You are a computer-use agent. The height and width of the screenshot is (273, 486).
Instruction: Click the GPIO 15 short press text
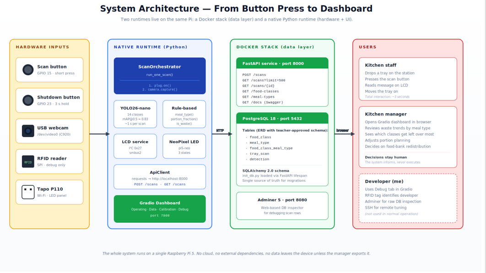pos(56,73)
